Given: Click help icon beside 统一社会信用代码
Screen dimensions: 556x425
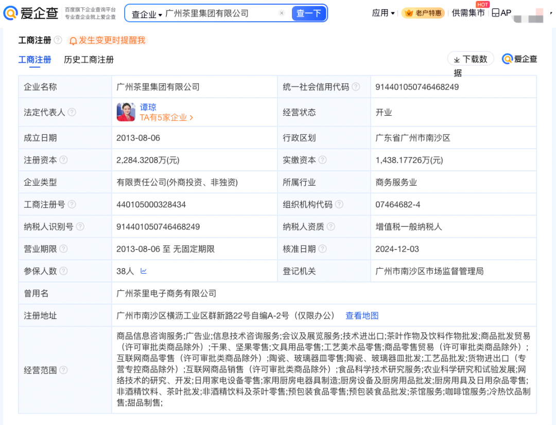Looking at the screenshot, I should click(356, 87).
